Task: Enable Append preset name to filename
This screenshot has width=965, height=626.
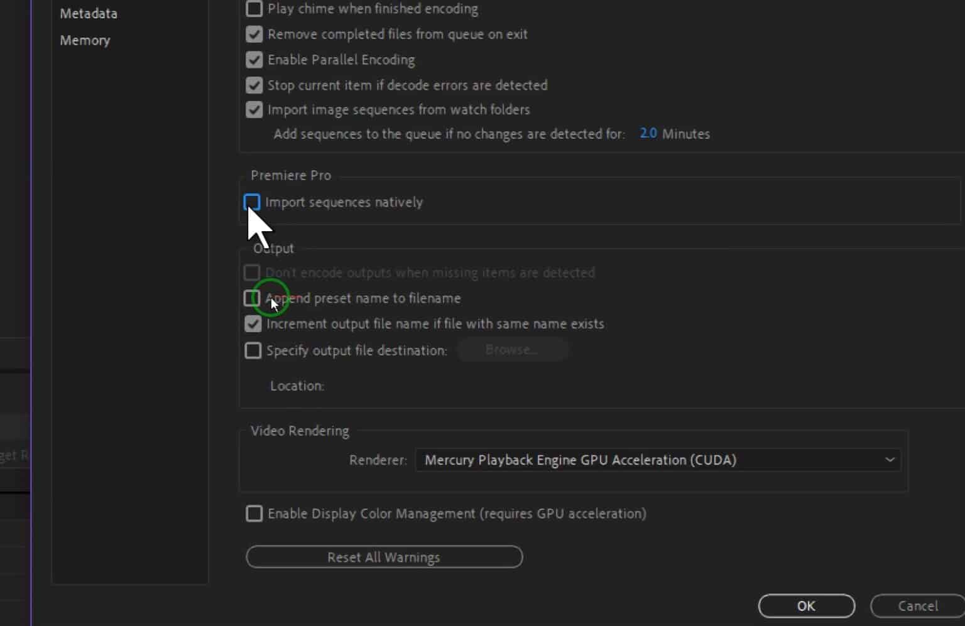Action: 251,298
